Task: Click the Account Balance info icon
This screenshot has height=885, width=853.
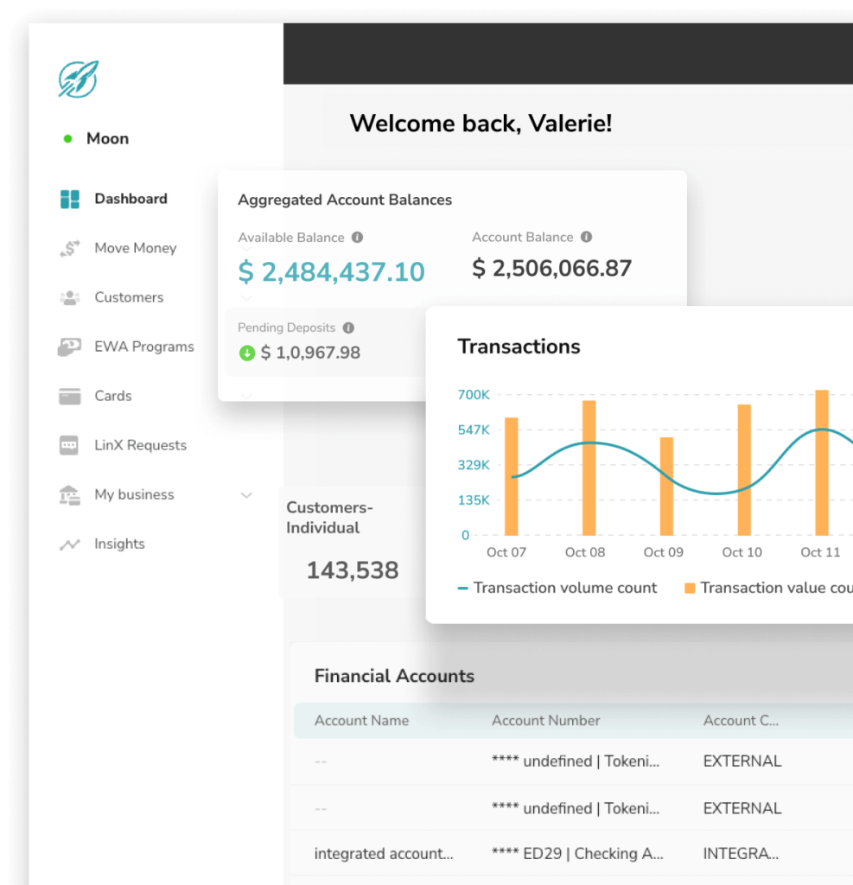Action: tap(586, 237)
